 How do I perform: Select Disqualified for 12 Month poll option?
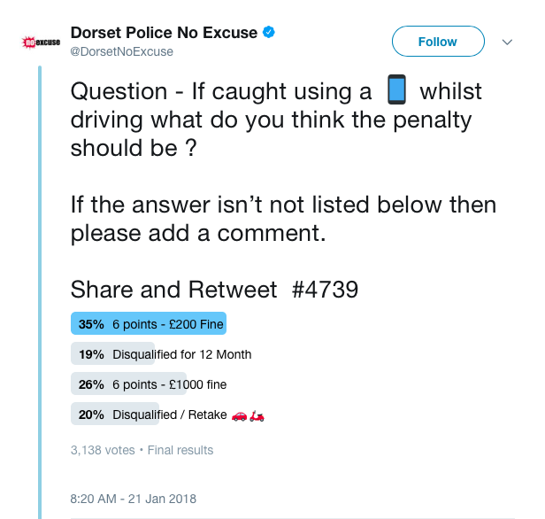(x=181, y=354)
